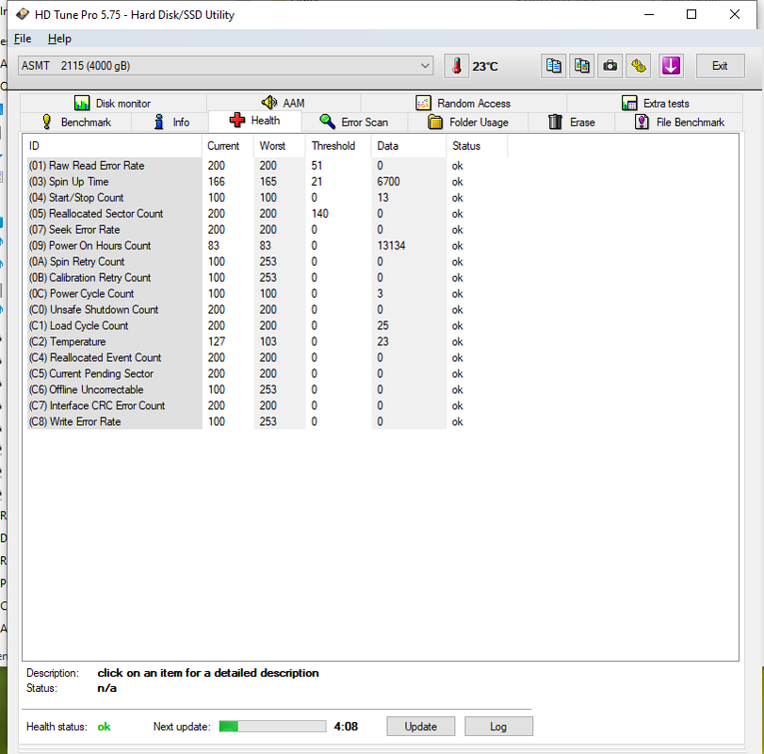Switch to the Random Access tab
The image size is (764, 754).
click(x=463, y=104)
